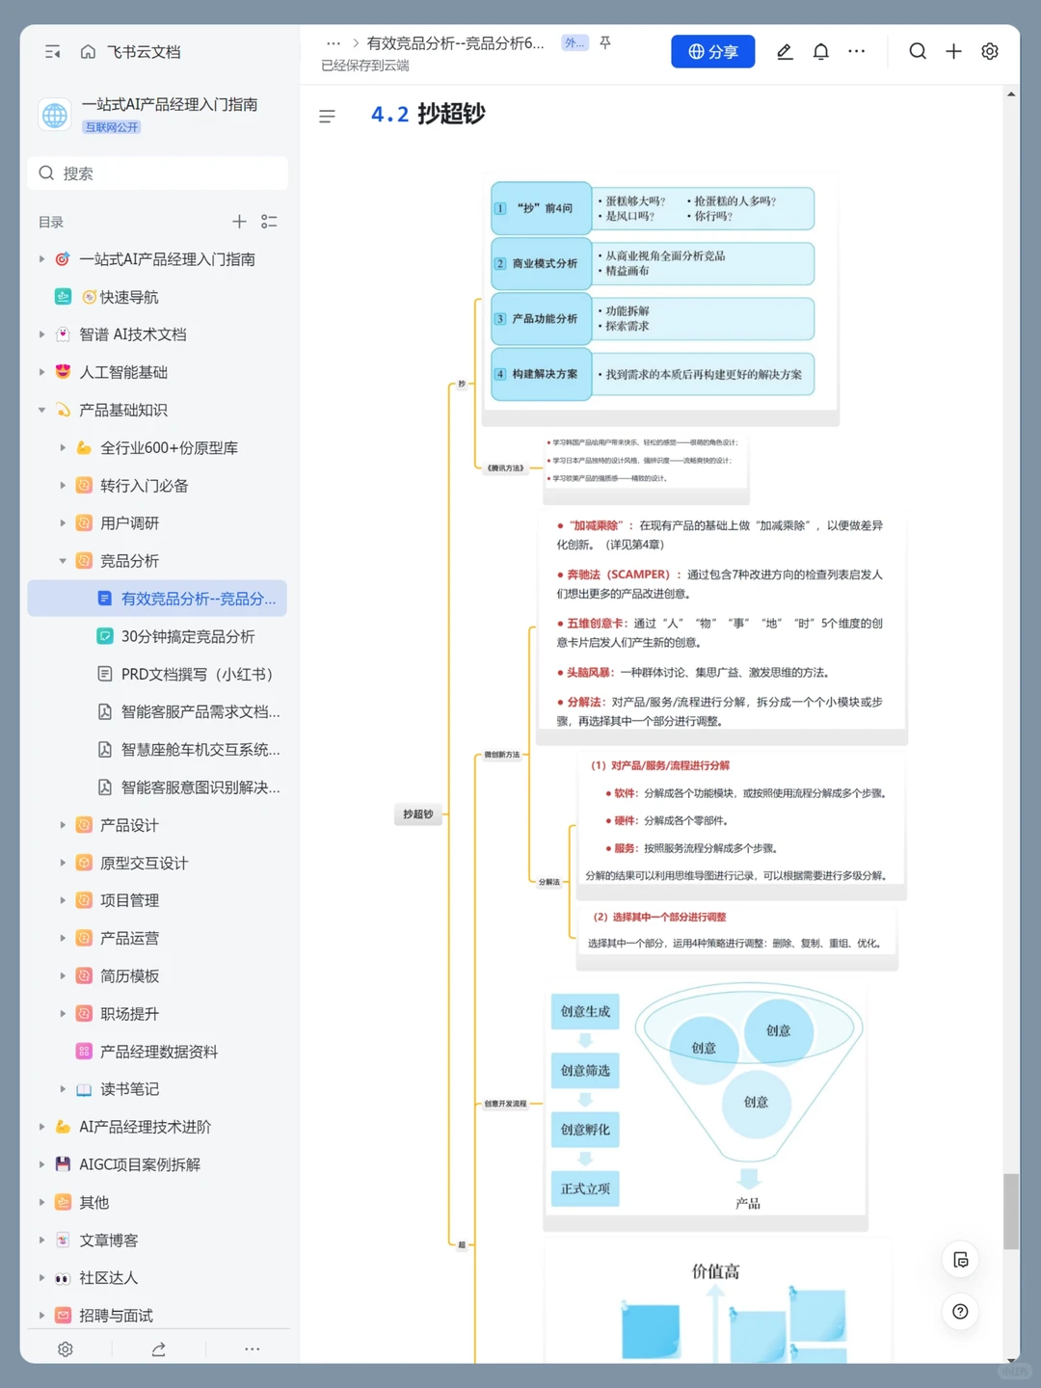Collapse the 产品基础知识 section
Image resolution: width=1041 pixels, height=1388 pixels.
coord(41,410)
